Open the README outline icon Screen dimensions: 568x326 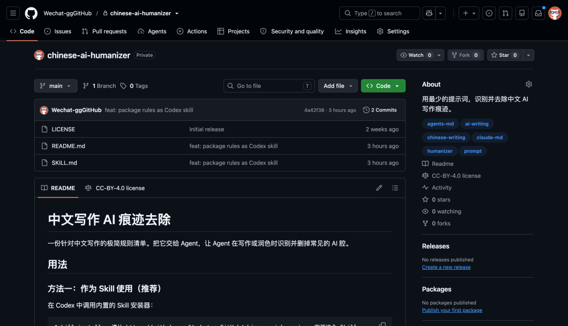pos(395,188)
